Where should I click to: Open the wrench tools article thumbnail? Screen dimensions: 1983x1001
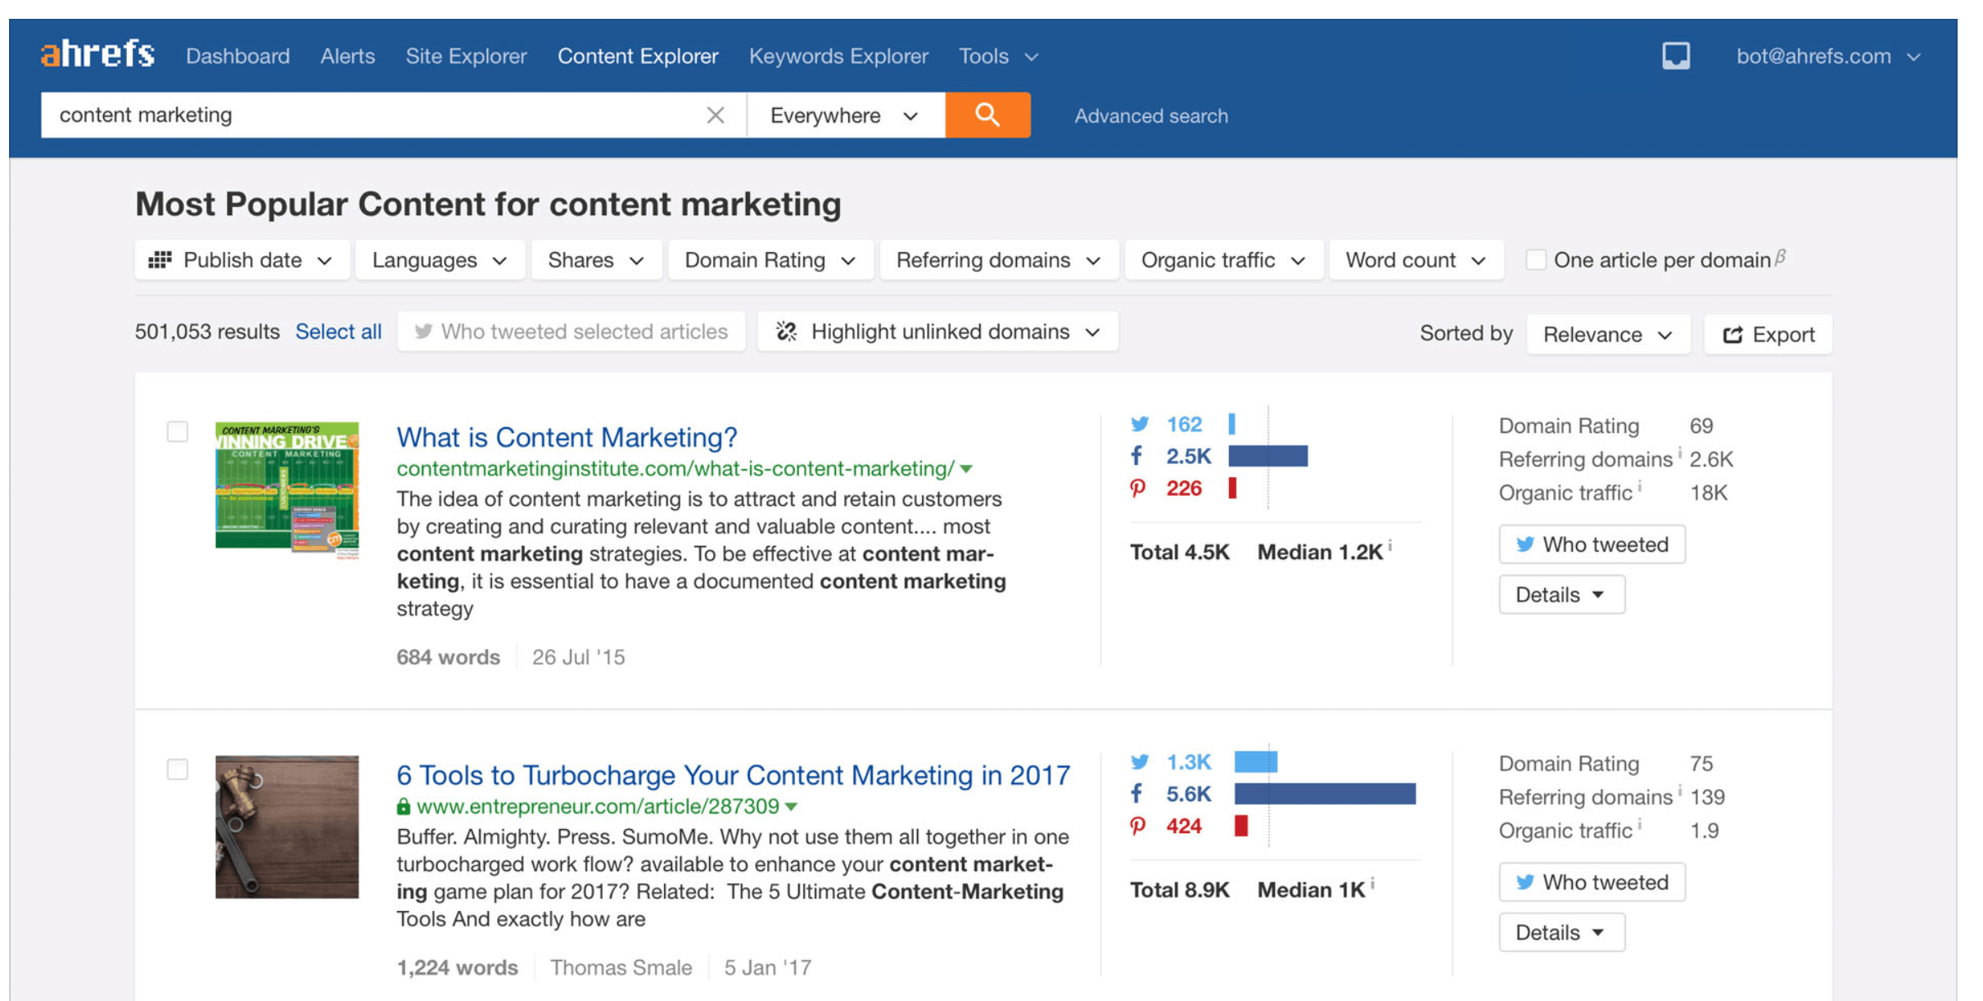(287, 827)
